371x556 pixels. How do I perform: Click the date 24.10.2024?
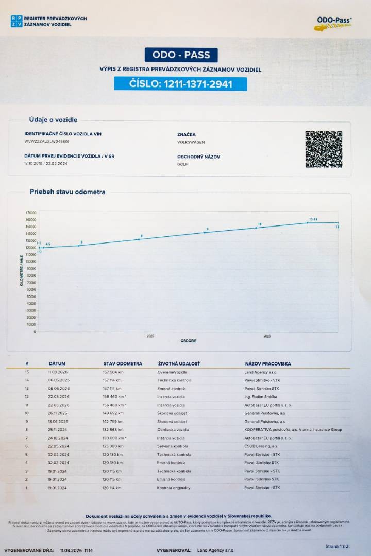58,438
